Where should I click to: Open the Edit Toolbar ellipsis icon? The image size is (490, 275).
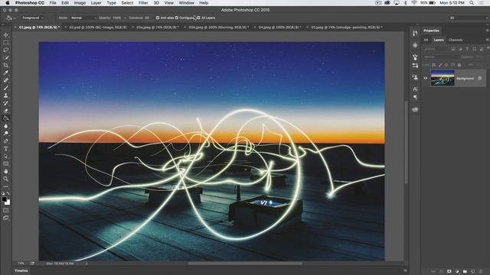pos(6,186)
